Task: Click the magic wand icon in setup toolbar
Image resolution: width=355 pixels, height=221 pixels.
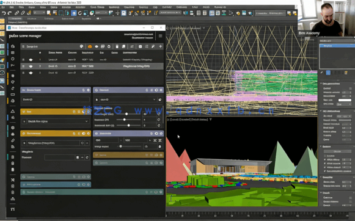Action: [x=153, y=46]
